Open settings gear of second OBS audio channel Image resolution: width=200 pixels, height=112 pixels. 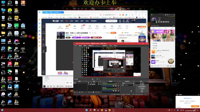tap(118, 91)
